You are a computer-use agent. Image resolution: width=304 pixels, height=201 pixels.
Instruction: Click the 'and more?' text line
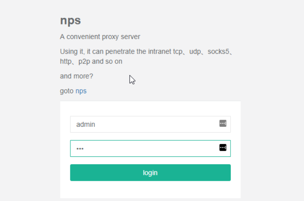77,76
